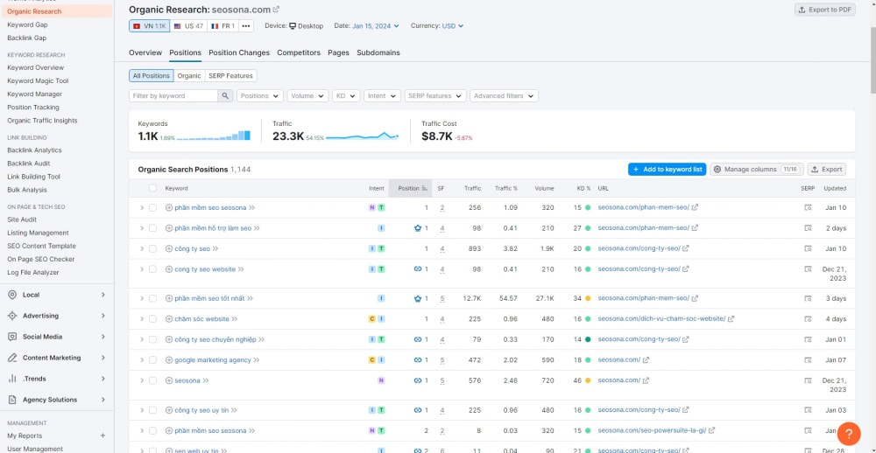View SERP snapshot for công ty seo row

pos(808,249)
